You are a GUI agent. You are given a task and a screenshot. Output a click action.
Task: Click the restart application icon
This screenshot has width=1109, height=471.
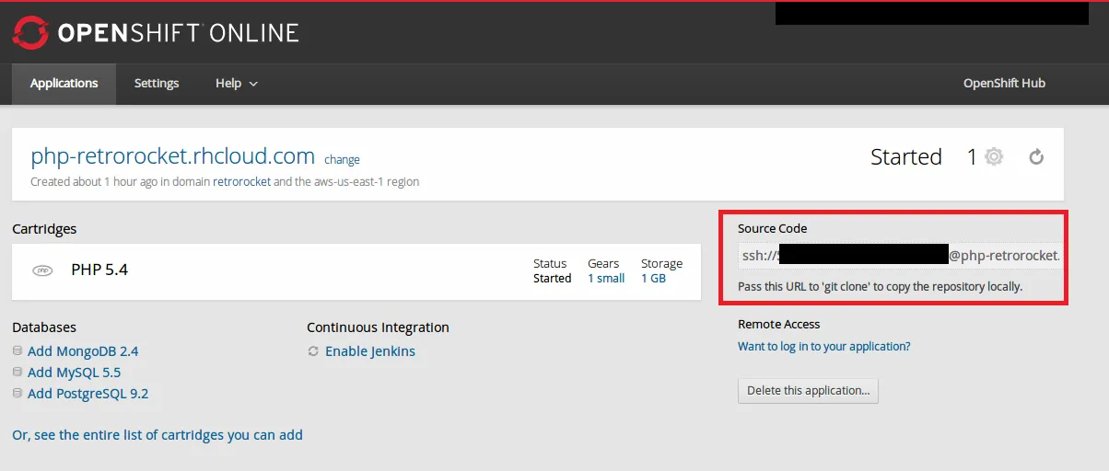(x=1036, y=157)
